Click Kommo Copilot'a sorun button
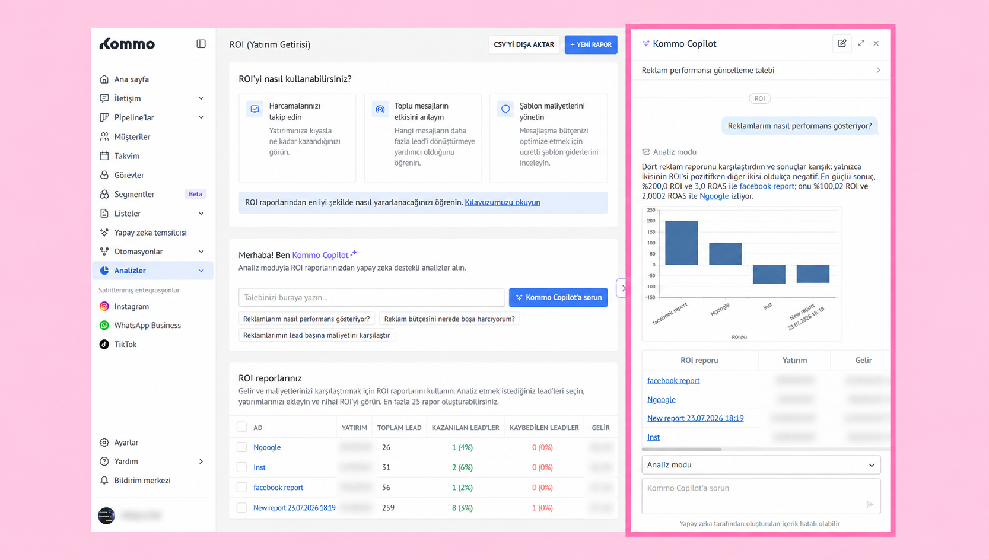 (x=558, y=297)
